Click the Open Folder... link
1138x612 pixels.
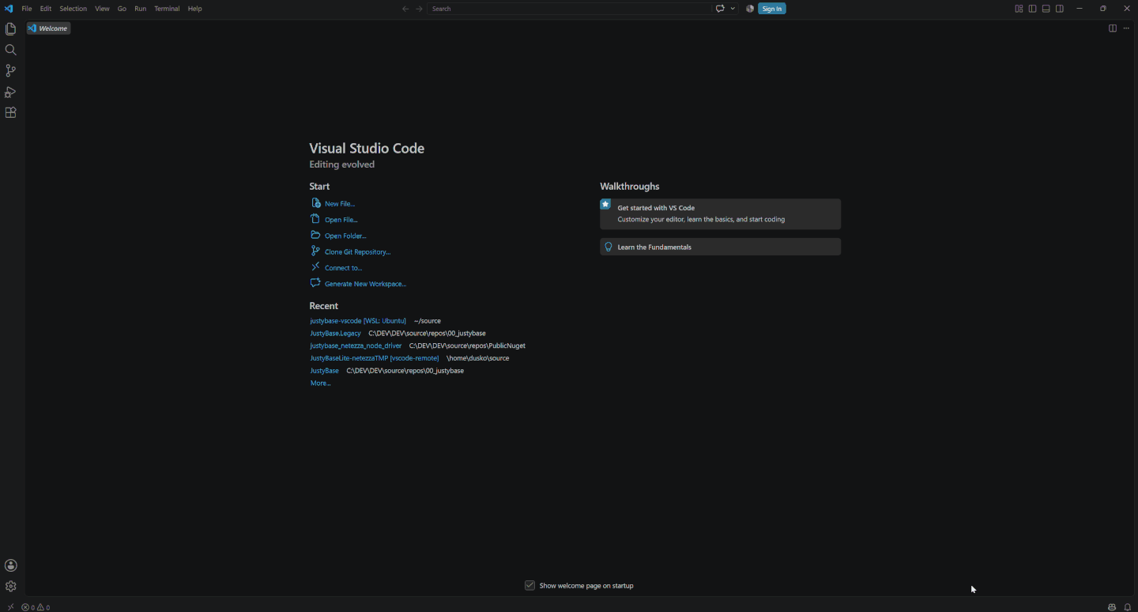[345, 236]
